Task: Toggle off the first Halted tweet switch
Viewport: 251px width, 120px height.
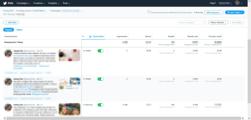Action: (x=101, y=51)
